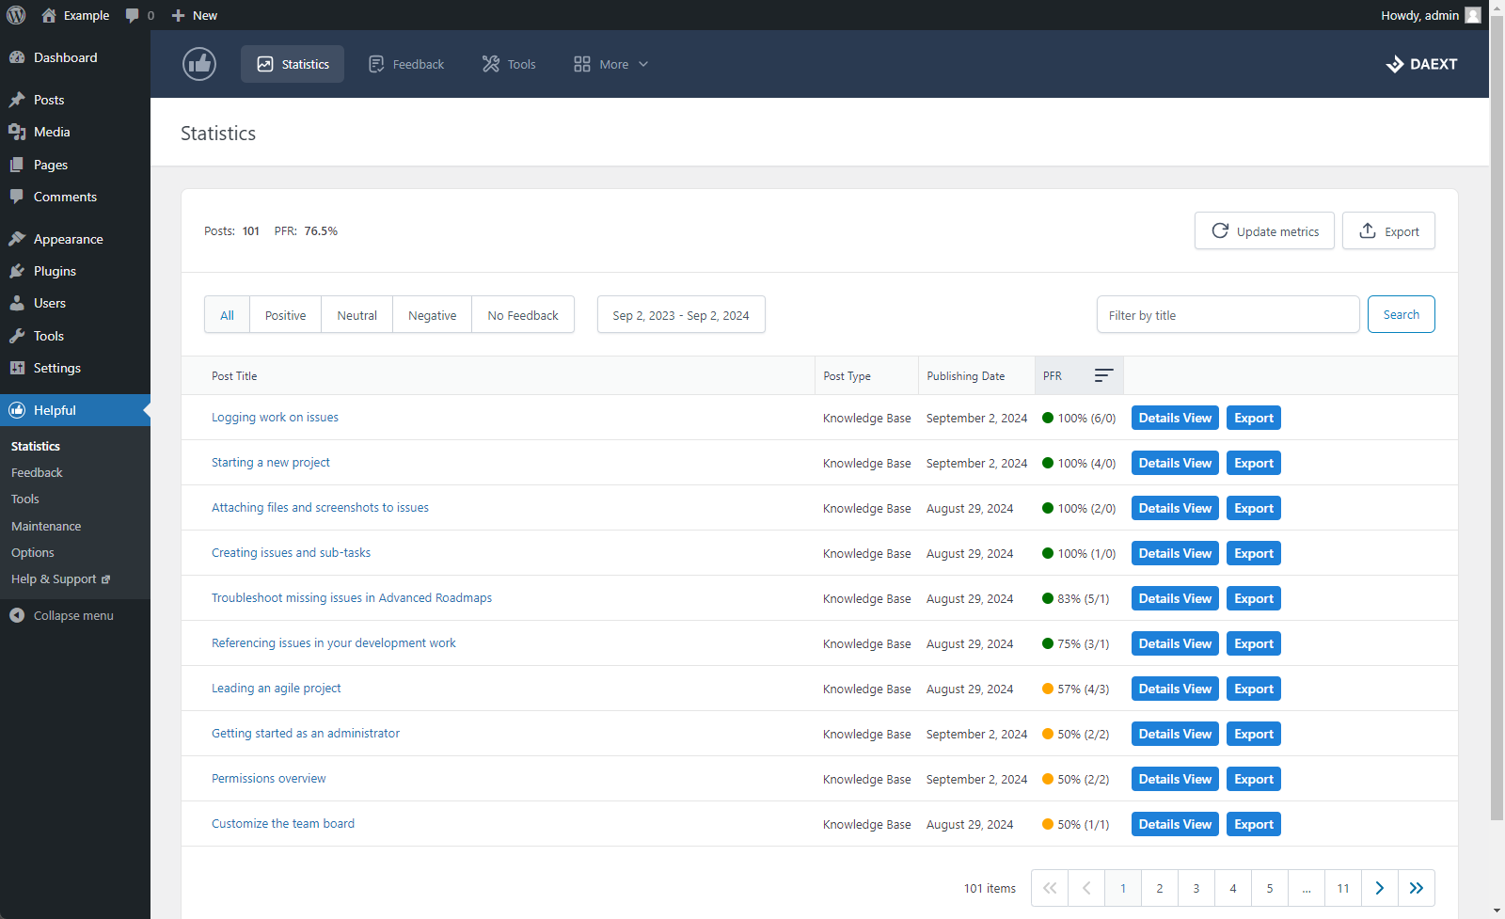Open Options submenu item
This screenshot has width=1505, height=919.
pos(33,553)
